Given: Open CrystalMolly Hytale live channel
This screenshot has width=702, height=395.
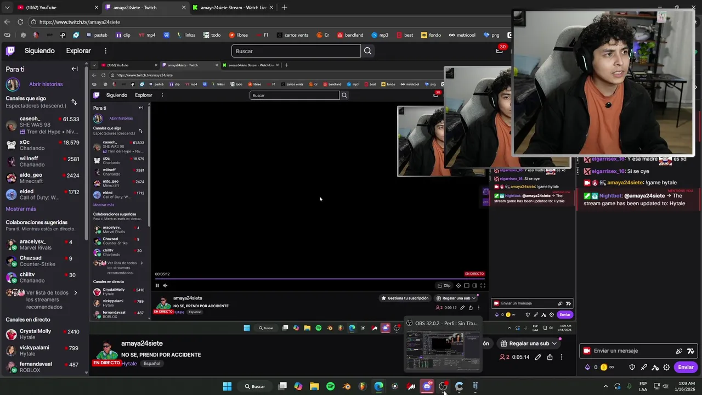Looking at the screenshot, I should click(43, 335).
